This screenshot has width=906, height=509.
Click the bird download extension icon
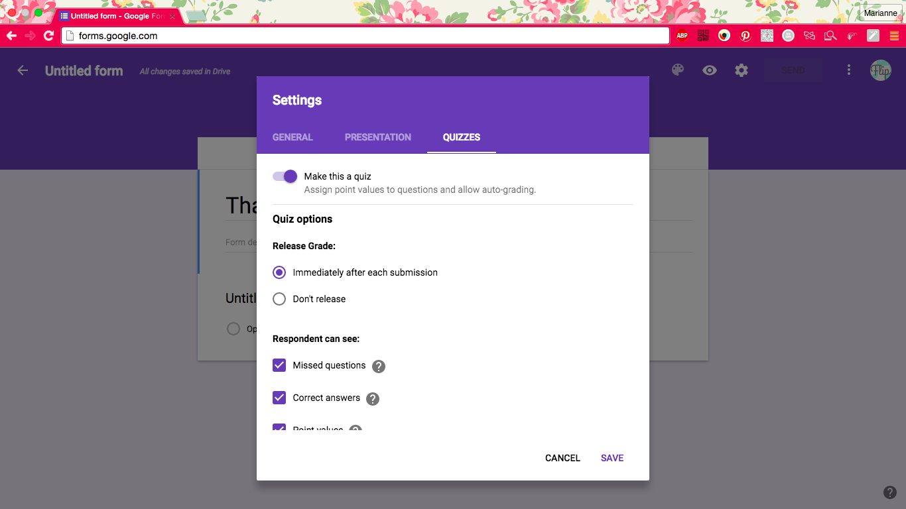(852, 36)
